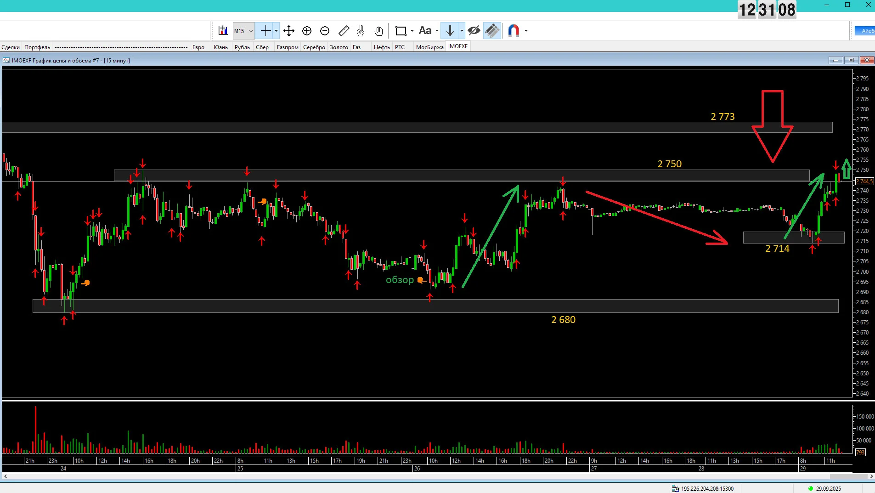
Task: Switch to the Золото tab
Action: tap(339, 47)
